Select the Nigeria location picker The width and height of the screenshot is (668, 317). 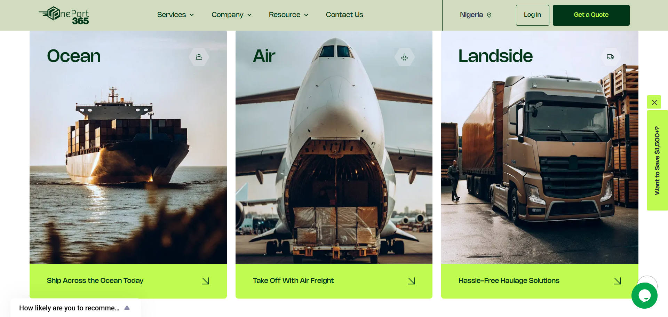[x=476, y=15]
